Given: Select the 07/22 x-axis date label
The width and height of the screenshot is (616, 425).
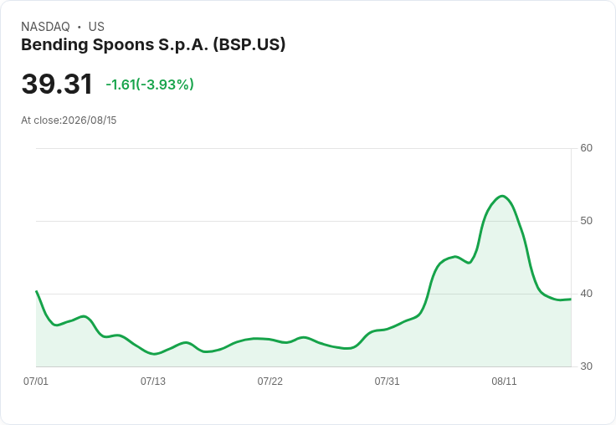Looking at the screenshot, I should pyautogui.click(x=269, y=381).
